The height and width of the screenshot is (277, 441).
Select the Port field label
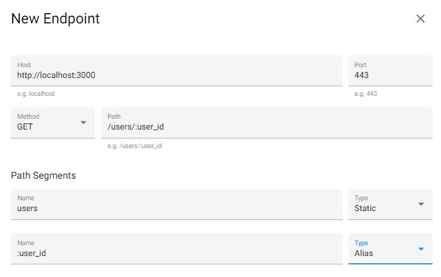click(x=361, y=65)
